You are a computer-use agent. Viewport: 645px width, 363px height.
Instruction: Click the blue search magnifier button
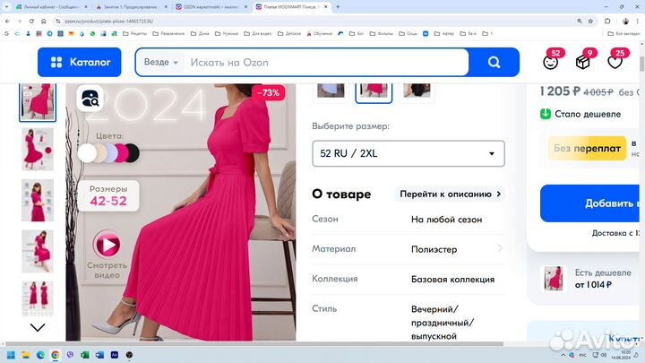coord(494,62)
